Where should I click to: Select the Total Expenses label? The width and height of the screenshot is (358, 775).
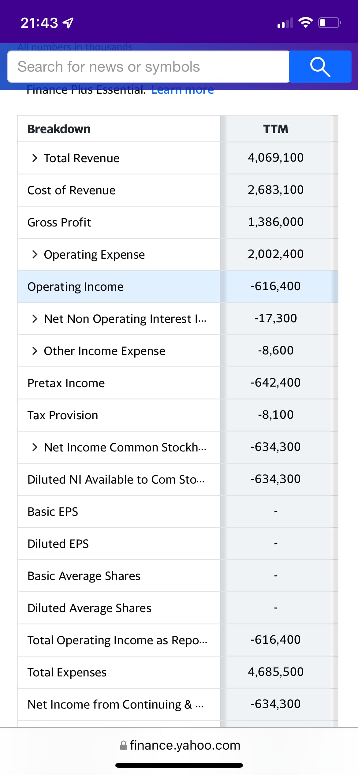click(67, 672)
